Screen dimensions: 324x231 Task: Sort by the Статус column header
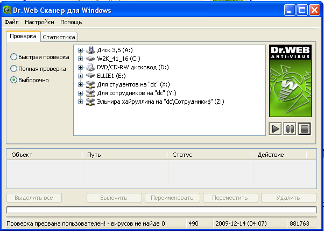pyautogui.click(x=210, y=155)
